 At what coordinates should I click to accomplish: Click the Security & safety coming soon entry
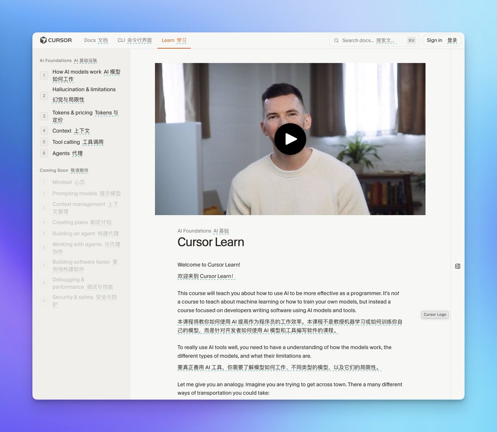pos(84,300)
